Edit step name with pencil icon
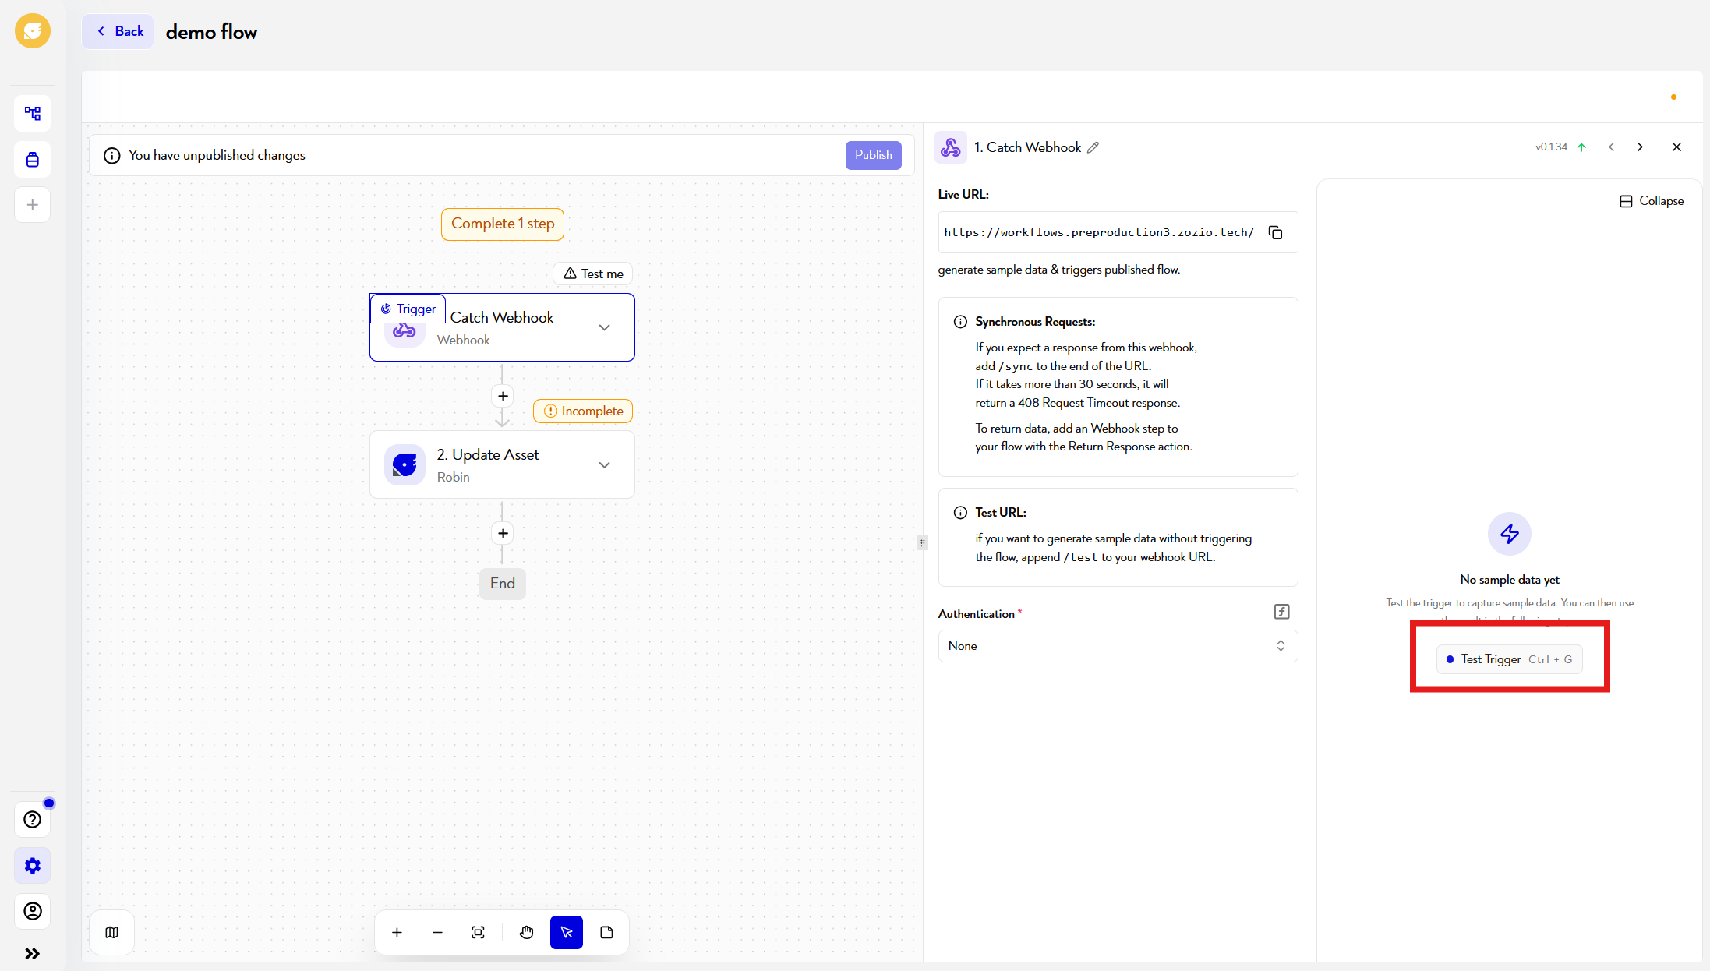The height and width of the screenshot is (971, 1710). point(1093,147)
